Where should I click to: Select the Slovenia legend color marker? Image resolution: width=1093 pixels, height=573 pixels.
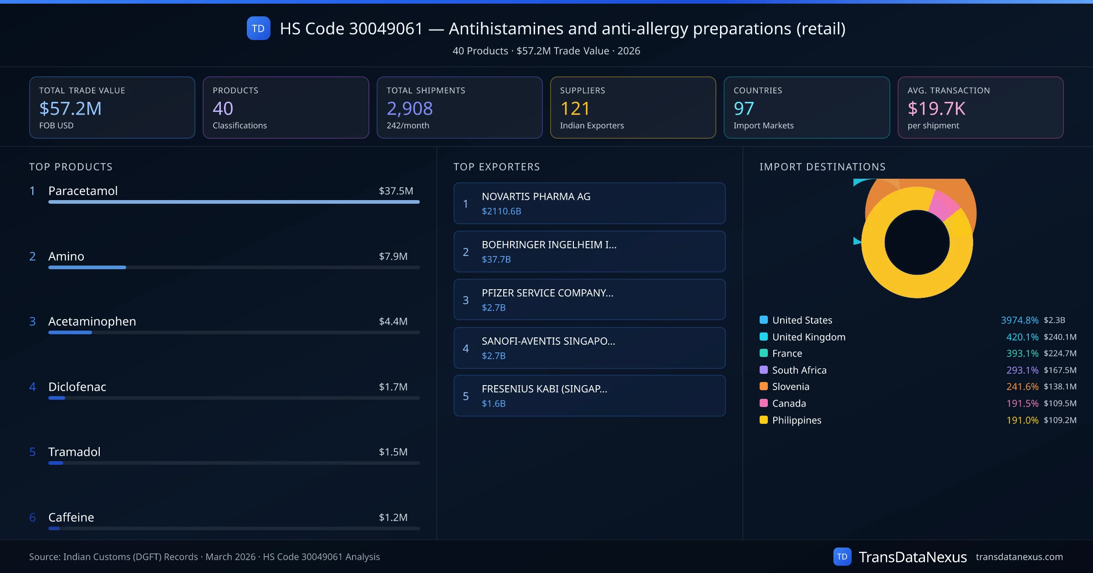tap(763, 386)
